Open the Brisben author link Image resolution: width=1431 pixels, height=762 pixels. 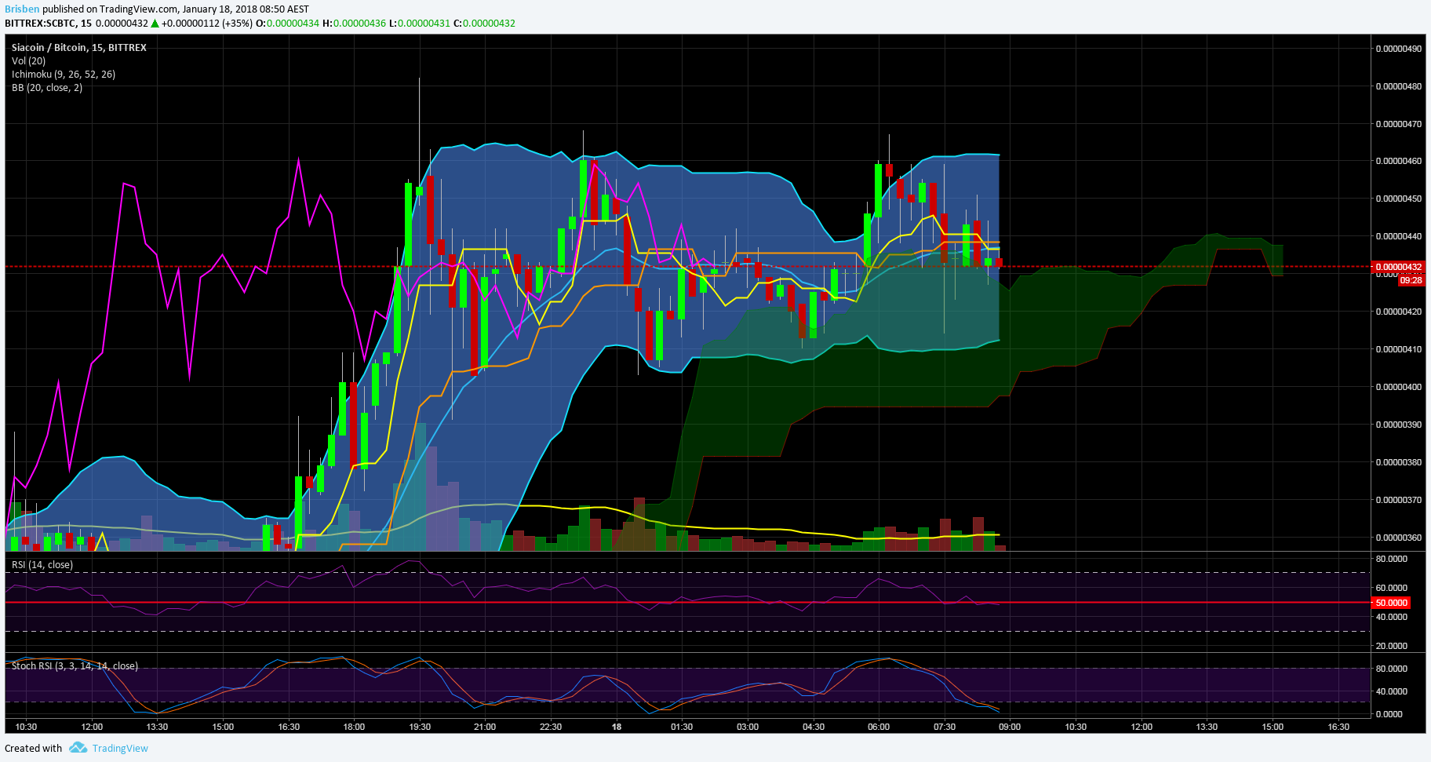click(x=22, y=9)
